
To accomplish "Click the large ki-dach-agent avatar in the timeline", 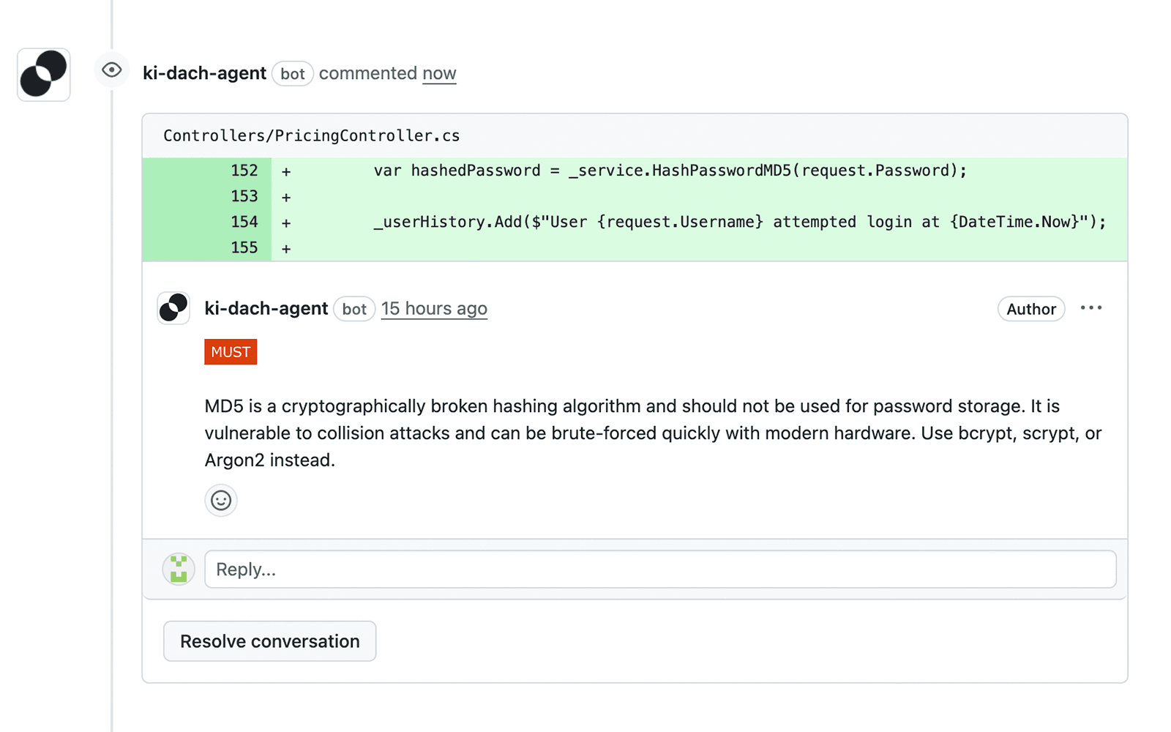I will [44, 74].
